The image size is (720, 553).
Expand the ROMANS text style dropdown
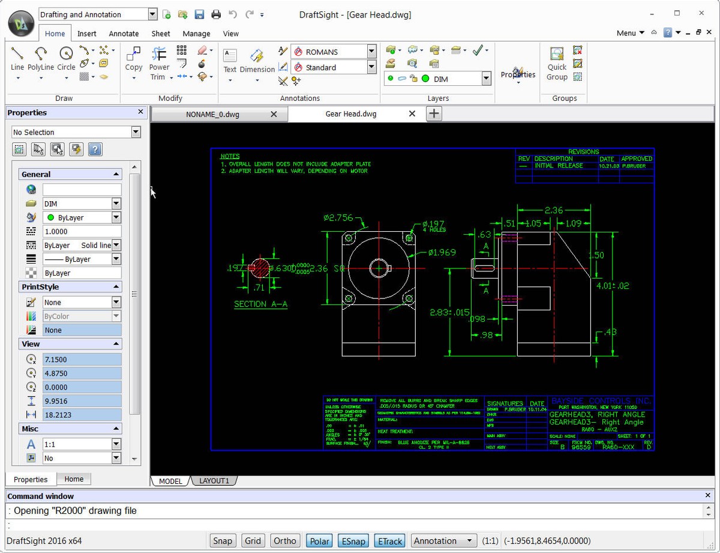[x=371, y=52]
